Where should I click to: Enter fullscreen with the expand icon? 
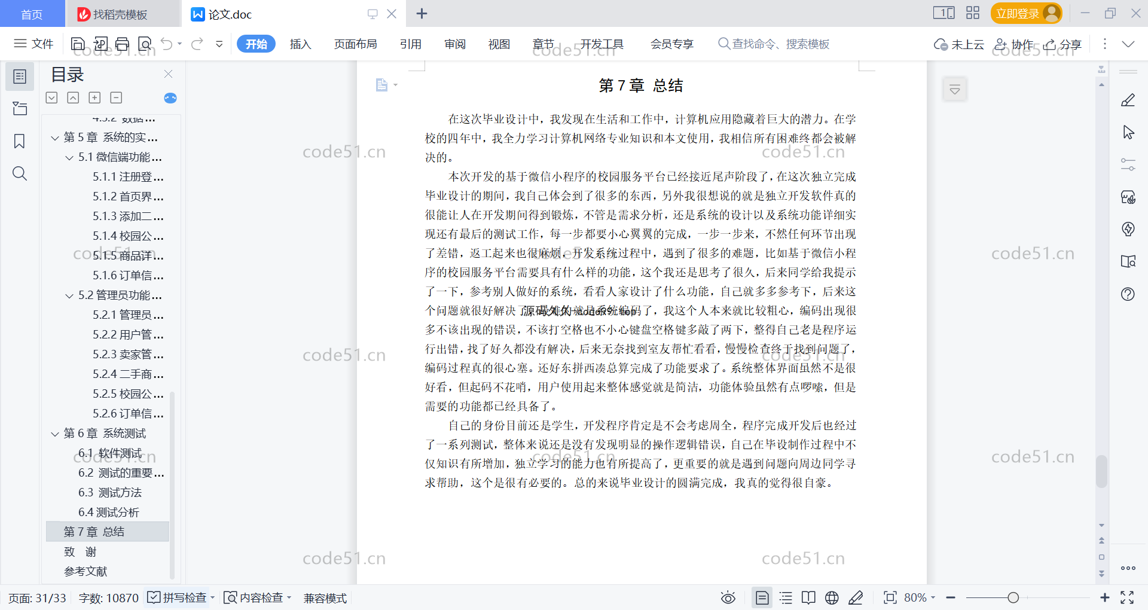1127,598
